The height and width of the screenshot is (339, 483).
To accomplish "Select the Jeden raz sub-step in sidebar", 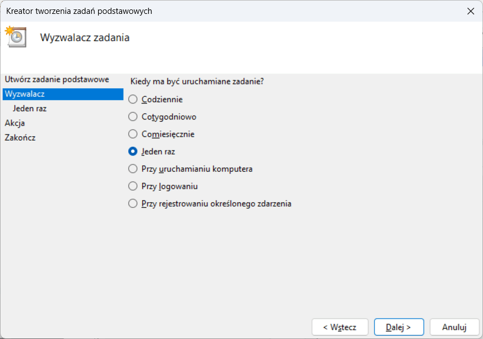I will [x=29, y=108].
